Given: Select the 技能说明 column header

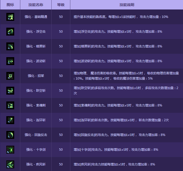Looking at the screenshot, I should pos(127,5).
